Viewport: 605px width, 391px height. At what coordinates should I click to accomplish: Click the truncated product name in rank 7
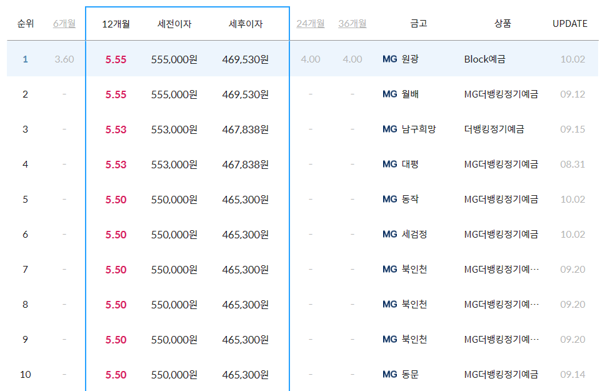[x=501, y=269]
